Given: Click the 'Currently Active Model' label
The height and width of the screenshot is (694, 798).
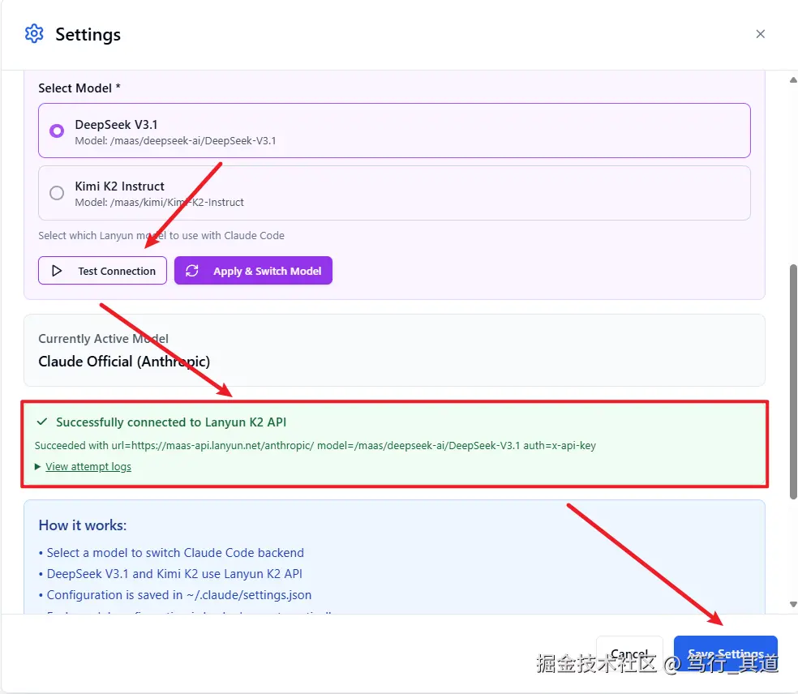Looking at the screenshot, I should [x=103, y=339].
